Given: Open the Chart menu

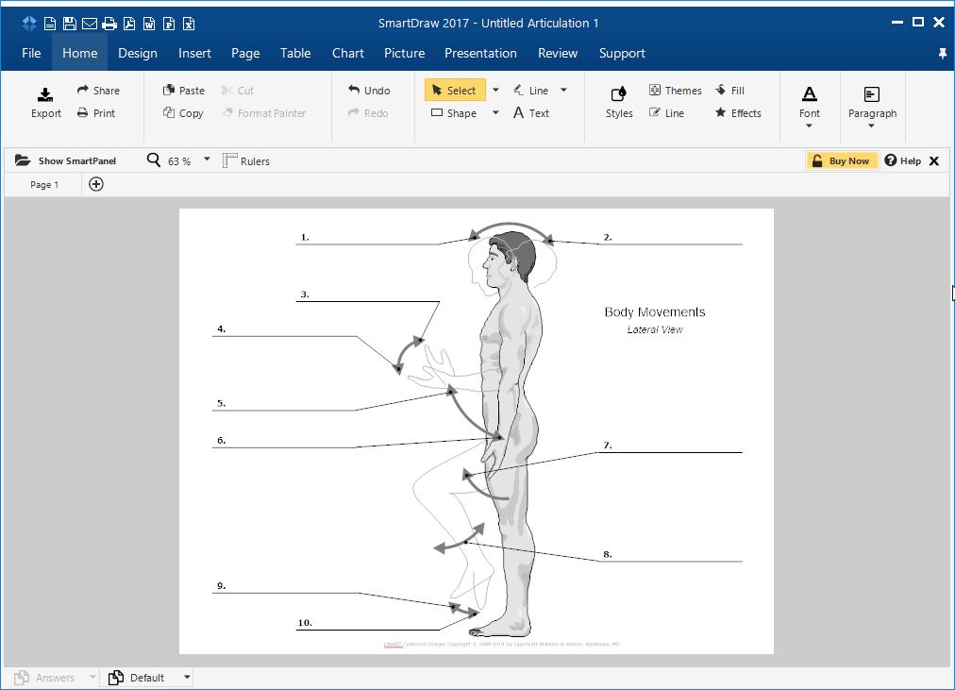Looking at the screenshot, I should click(348, 54).
